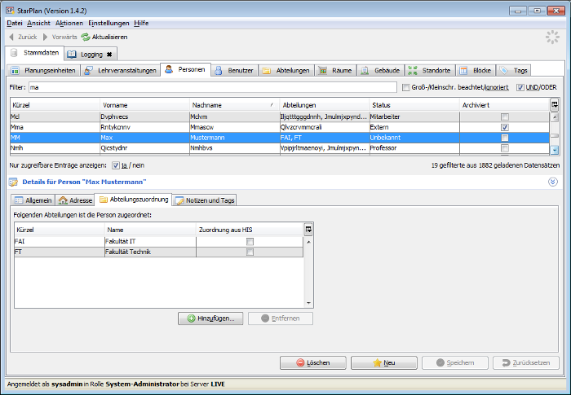
Task: Click the Adresse house icon
Action: point(63,200)
